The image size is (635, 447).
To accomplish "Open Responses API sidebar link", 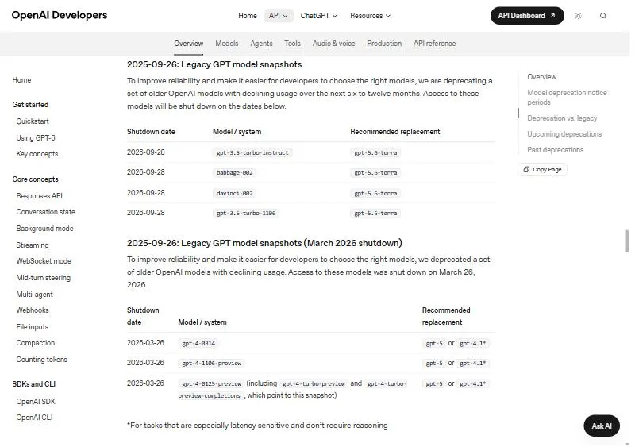I will [39, 196].
